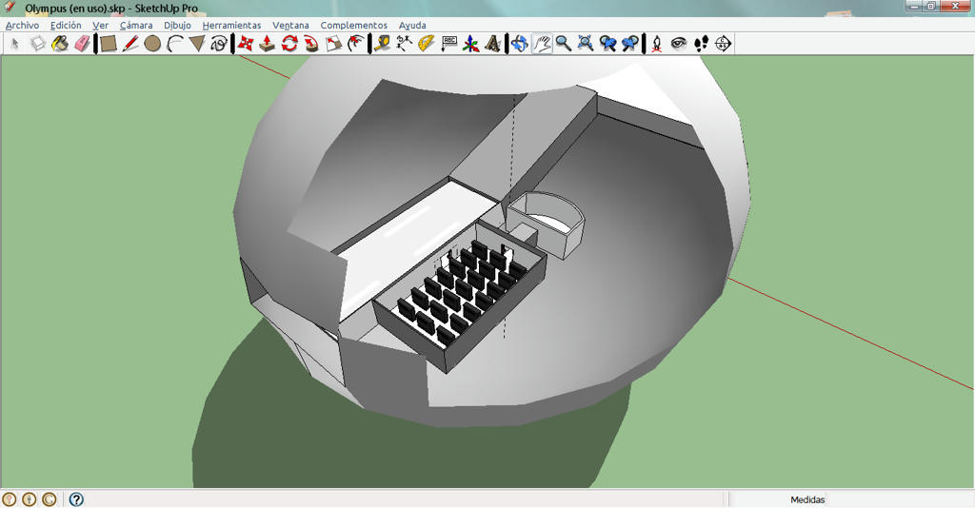975x508 pixels.
Task: Select the Dimension tool
Action: pos(404,44)
